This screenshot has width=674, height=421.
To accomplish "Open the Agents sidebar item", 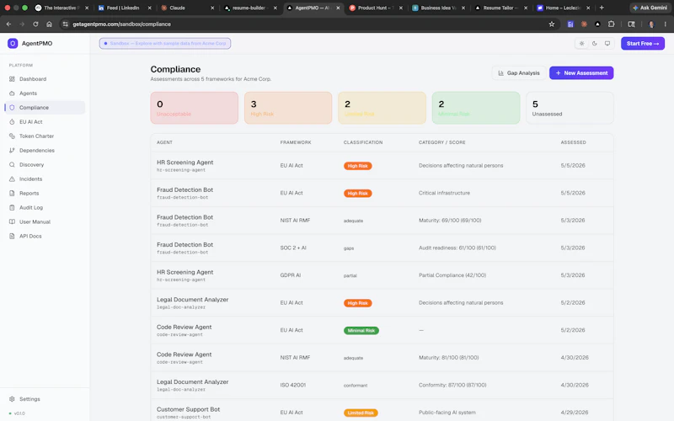I will 28,93.
